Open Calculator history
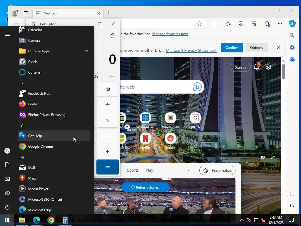The width and height of the screenshot is (301, 226). pos(113,36)
